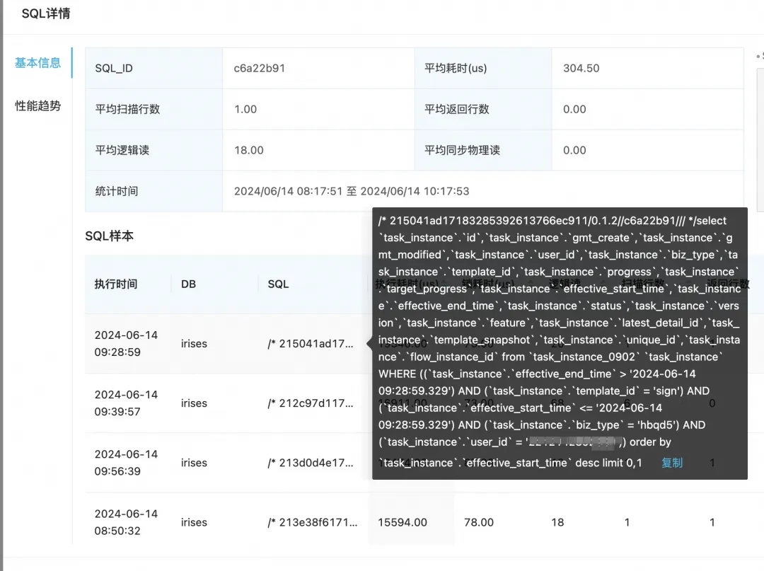
Task: Open SQL sample /* 213e38f6171...
Action: click(313, 522)
